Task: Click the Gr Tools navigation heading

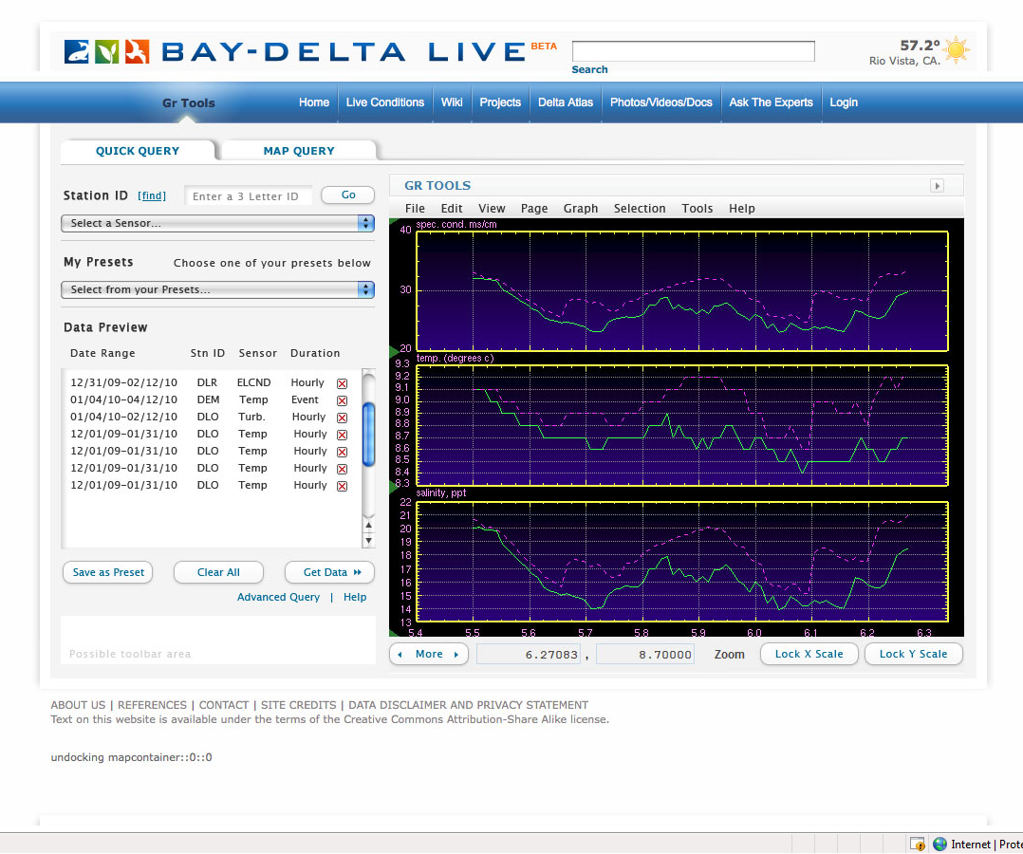Action: pos(189,103)
